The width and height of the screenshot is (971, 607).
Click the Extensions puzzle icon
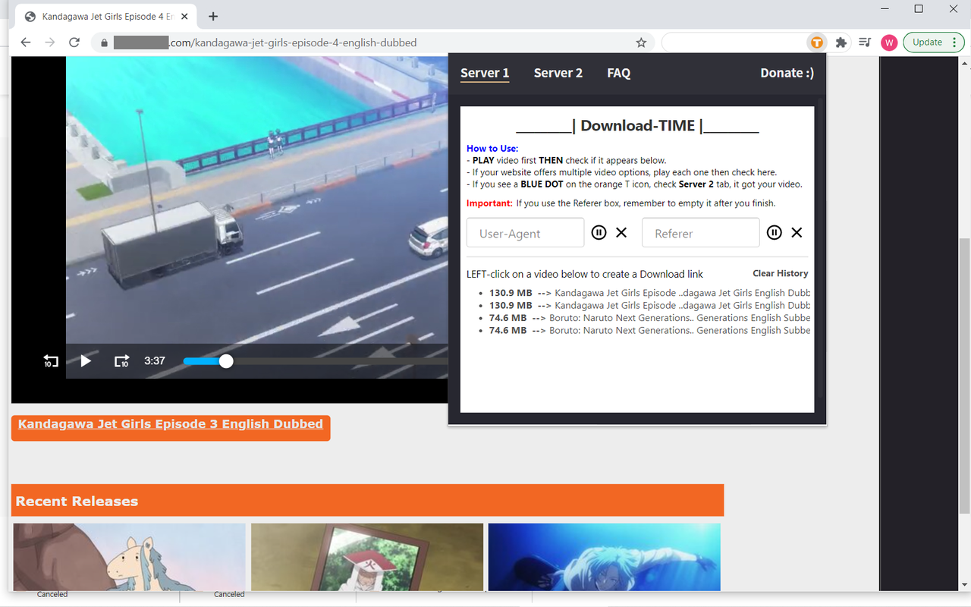coord(841,42)
